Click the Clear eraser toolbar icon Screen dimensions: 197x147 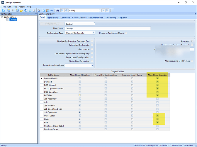[34, 11]
